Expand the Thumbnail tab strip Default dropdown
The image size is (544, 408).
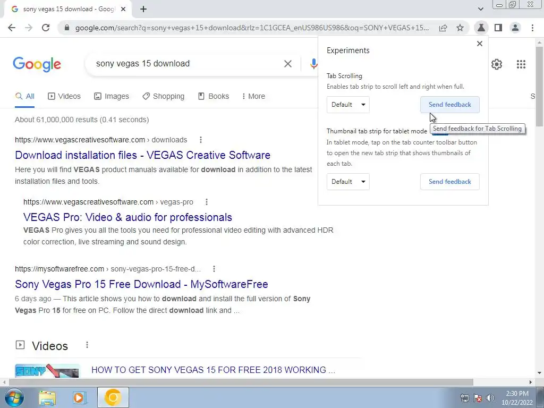tap(348, 182)
